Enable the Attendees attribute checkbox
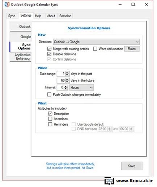 [50, 119]
